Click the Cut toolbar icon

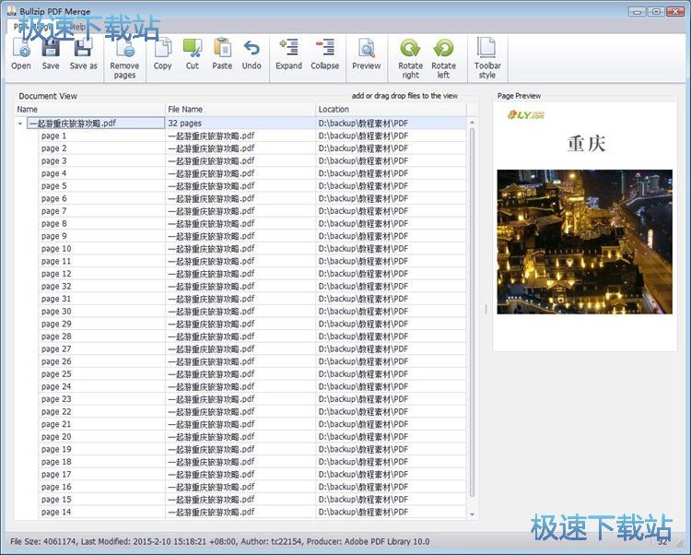coord(192,53)
